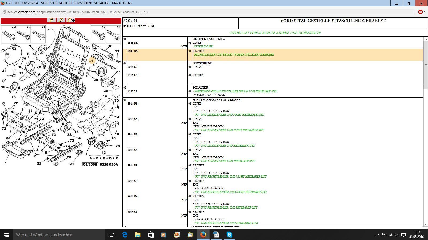This screenshot has width=428, height=240.
Task: Click the green LINKSLENKER note
Action: [x=203, y=46]
